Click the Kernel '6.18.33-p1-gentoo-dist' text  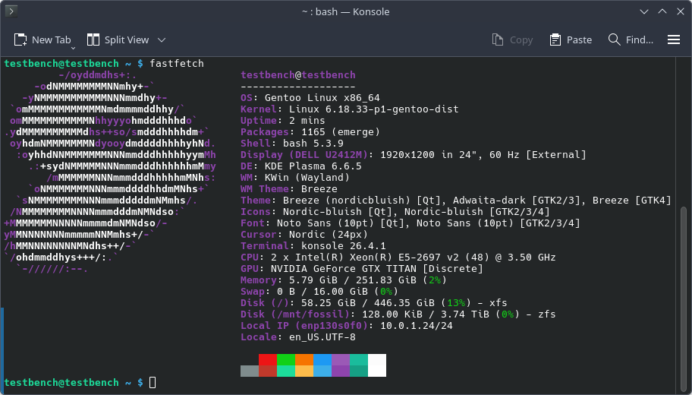[x=392, y=109]
